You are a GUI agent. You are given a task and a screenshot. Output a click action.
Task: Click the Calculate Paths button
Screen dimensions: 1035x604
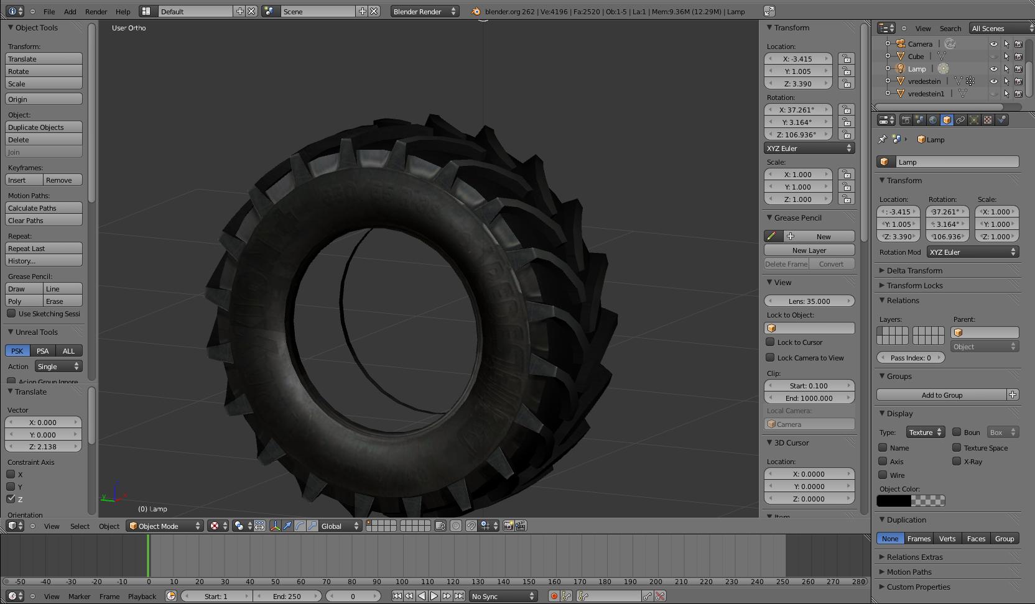(44, 208)
